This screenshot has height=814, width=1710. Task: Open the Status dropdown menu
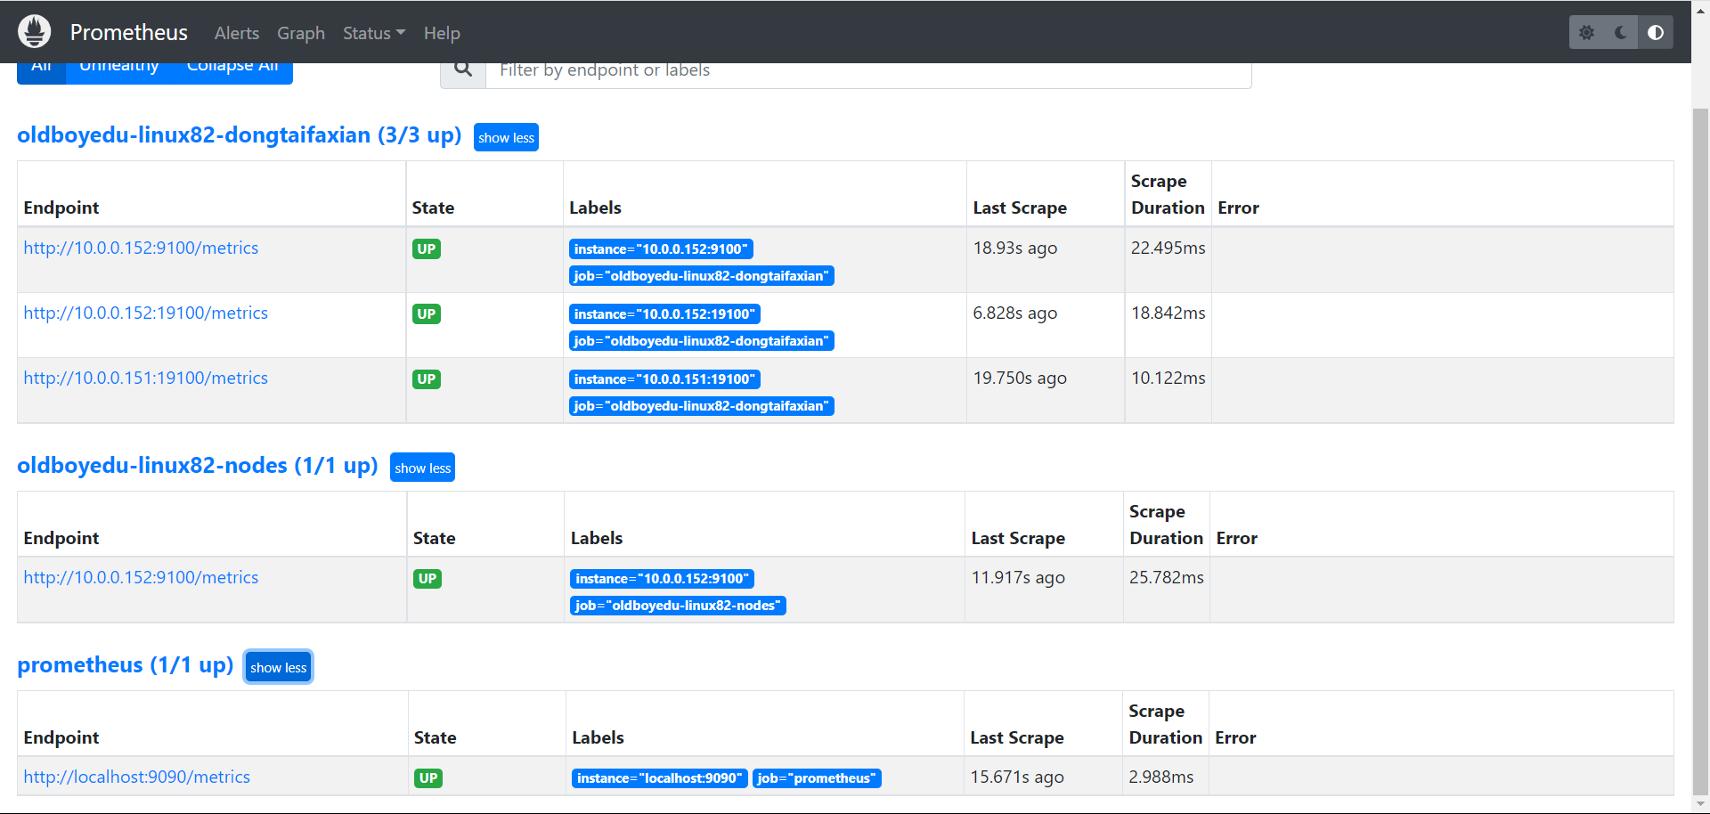click(373, 33)
